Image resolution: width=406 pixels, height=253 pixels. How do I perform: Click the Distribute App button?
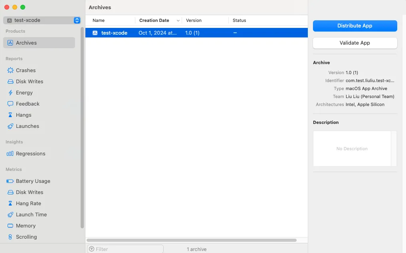coord(355,25)
